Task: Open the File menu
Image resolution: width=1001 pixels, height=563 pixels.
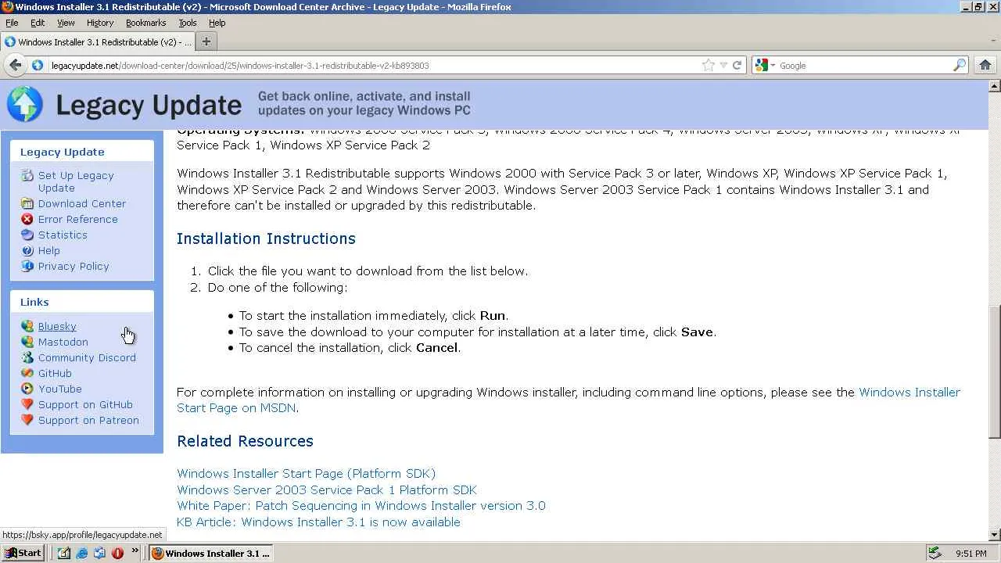Action: tap(12, 23)
